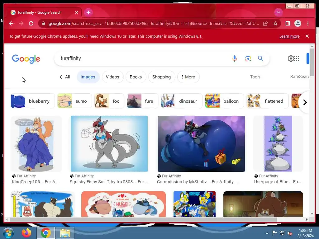Select the Images tab

pyautogui.click(x=88, y=77)
